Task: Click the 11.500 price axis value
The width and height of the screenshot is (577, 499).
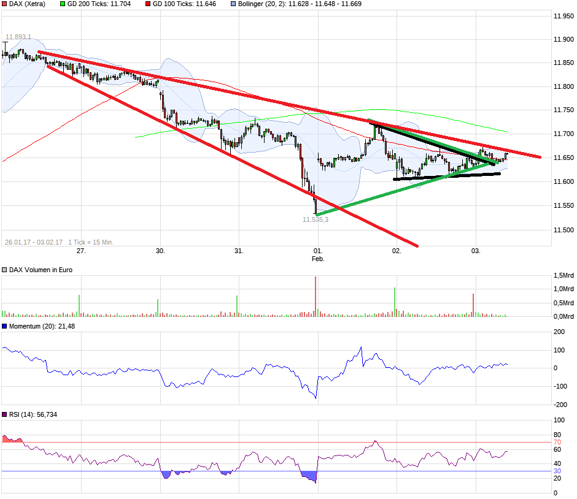Action: (x=563, y=230)
